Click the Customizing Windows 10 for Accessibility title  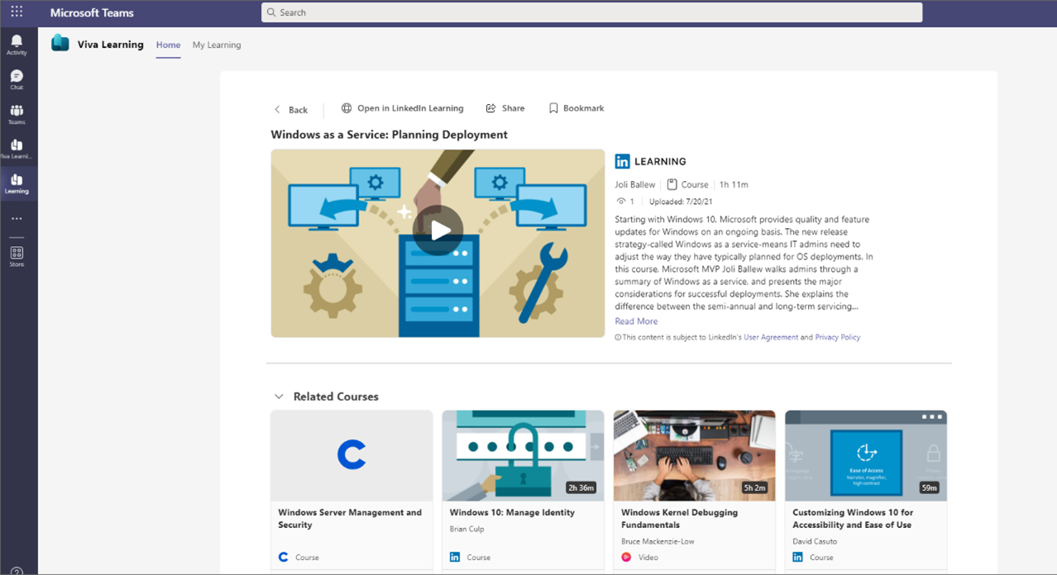click(x=853, y=519)
